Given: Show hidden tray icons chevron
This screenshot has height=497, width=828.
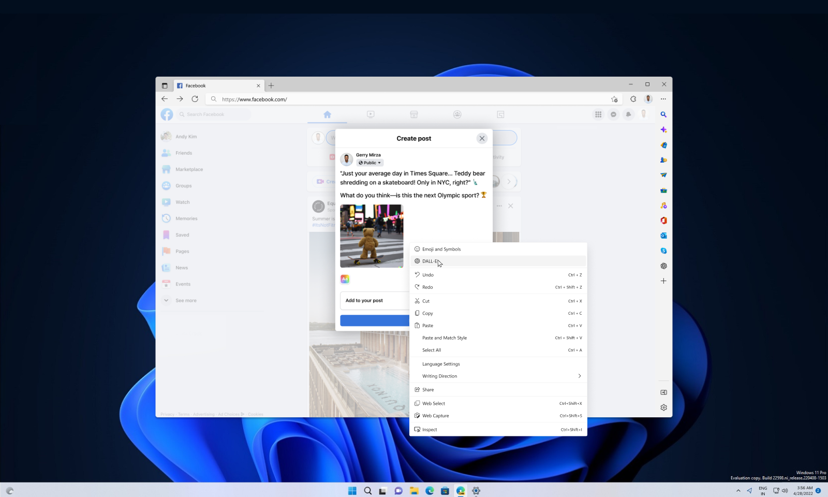Looking at the screenshot, I should point(738,490).
